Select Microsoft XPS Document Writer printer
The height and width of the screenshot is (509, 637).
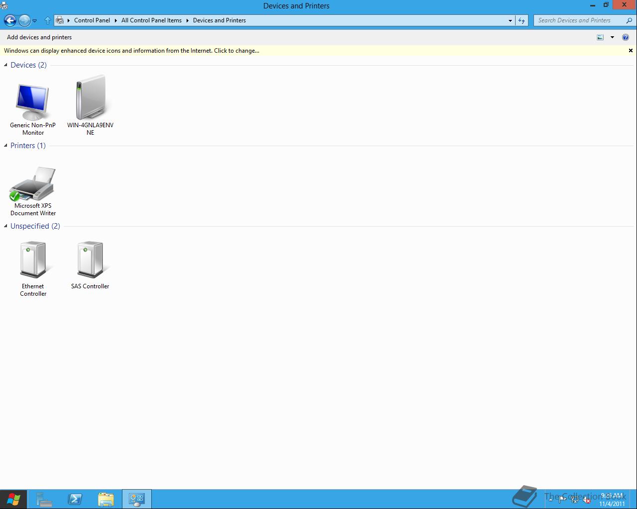33,191
